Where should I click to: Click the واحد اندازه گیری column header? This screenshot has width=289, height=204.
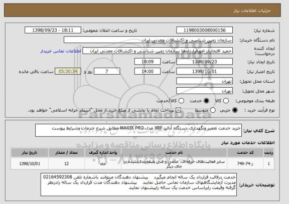tap(103, 153)
